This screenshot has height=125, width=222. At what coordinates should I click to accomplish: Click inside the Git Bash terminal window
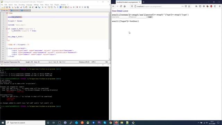[x=54, y=93]
